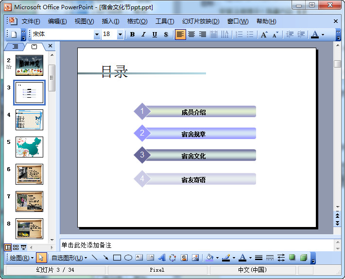Expand standard toolbar options
The image size is (345, 279).
(23, 35)
